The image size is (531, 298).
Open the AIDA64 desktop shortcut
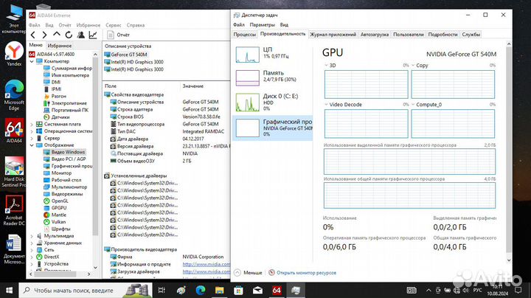pos(14,131)
